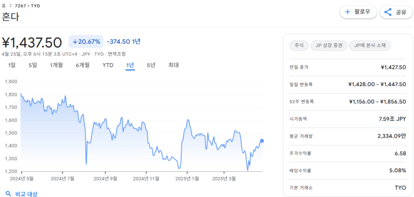Click the 기본 거래소 label
Viewport: 414px width, 197px height.
coord(301,188)
